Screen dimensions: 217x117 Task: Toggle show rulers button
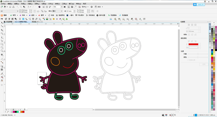coord(69,7)
